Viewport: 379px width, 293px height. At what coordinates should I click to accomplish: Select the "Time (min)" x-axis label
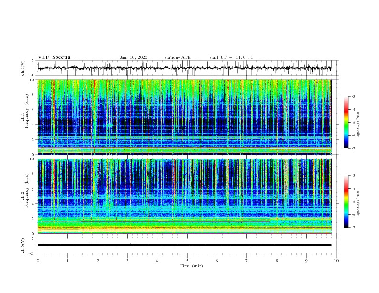tap(191, 266)
